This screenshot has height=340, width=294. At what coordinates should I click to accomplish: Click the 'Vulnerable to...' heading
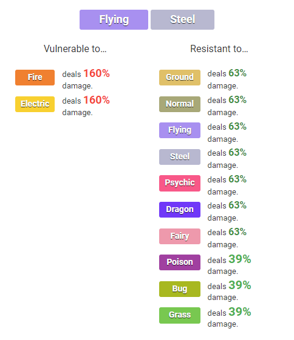click(x=75, y=48)
